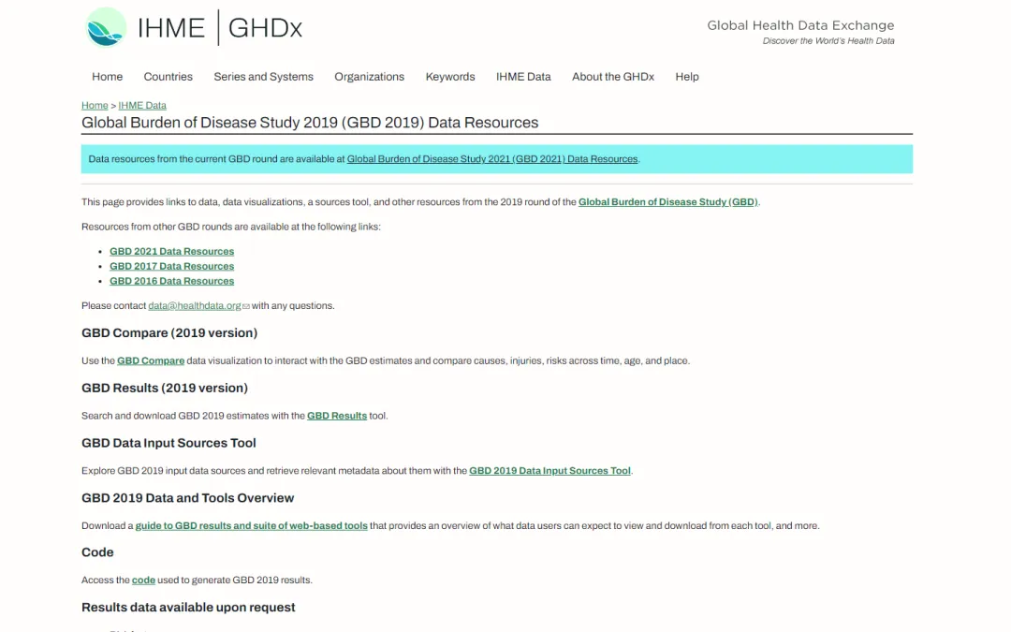Open About the GHDx menu item
This screenshot has height=632, width=1011.
click(x=613, y=77)
